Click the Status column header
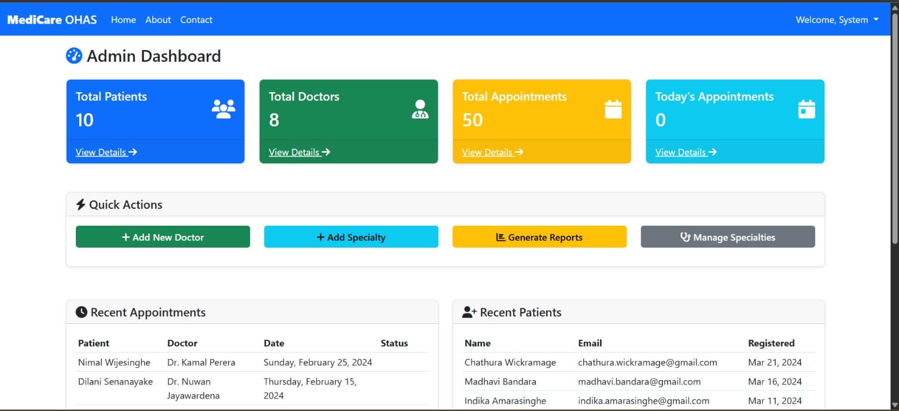899x411 pixels. [x=394, y=343]
